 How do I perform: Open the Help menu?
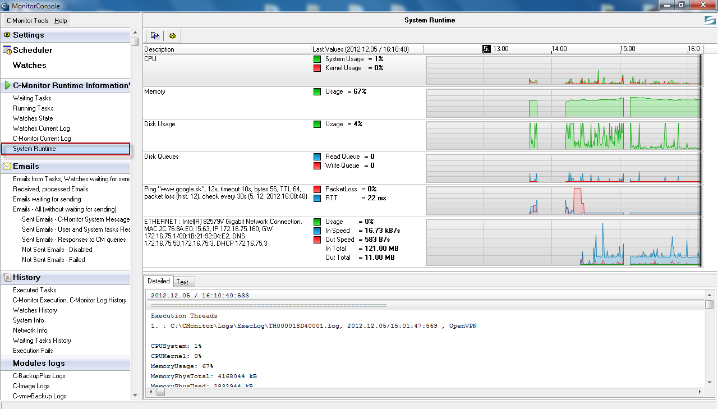pyautogui.click(x=61, y=21)
